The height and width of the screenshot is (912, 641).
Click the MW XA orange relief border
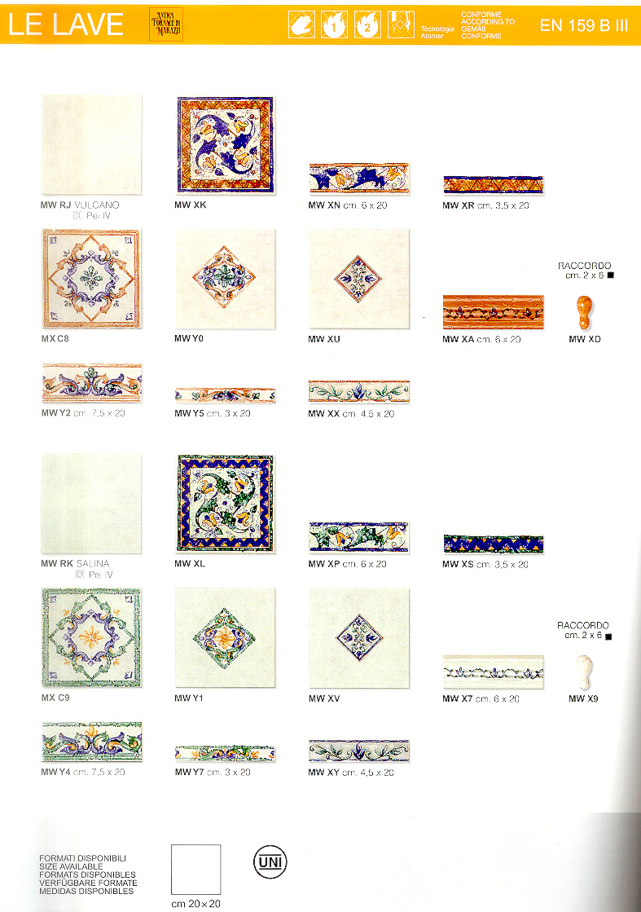click(x=493, y=312)
